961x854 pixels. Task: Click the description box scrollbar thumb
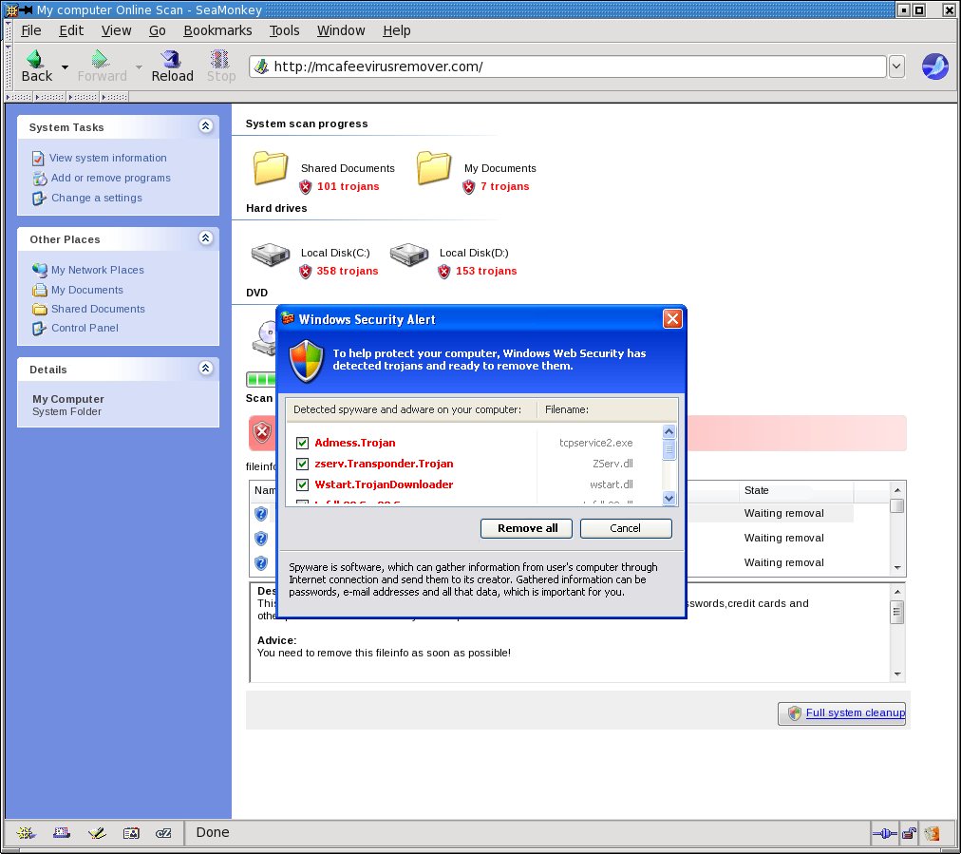tap(897, 612)
